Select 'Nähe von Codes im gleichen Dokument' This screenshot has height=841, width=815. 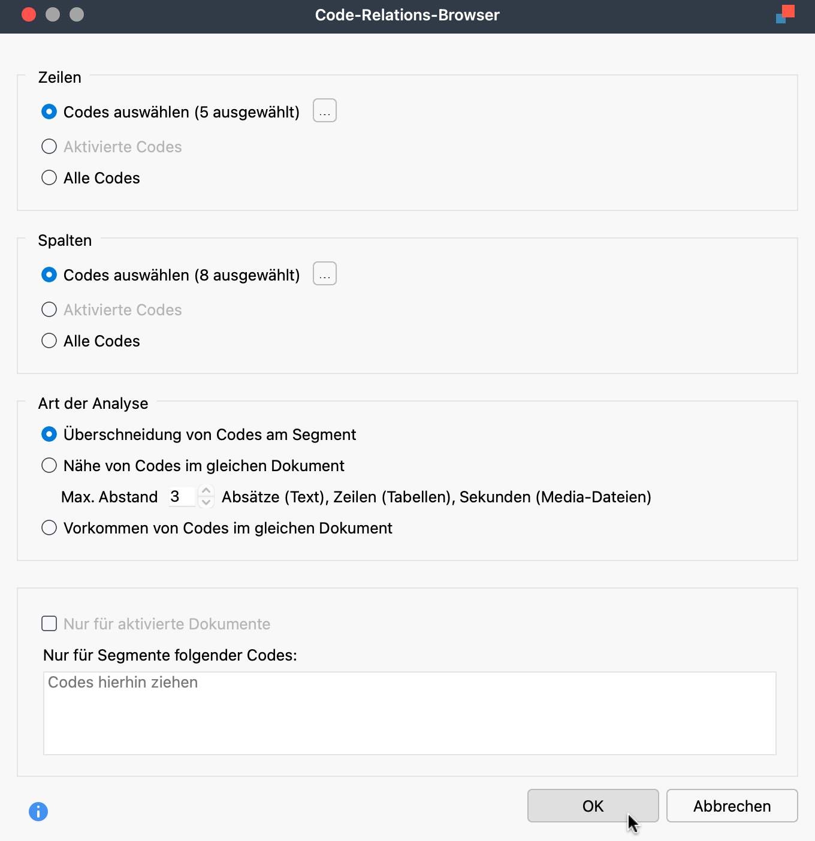(49, 466)
